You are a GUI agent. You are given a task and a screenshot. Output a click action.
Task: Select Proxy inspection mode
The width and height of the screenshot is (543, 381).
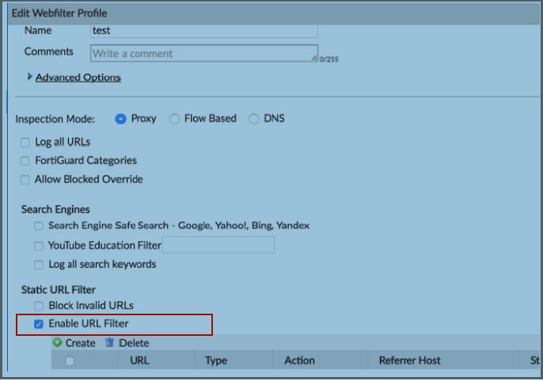coord(120,119)
